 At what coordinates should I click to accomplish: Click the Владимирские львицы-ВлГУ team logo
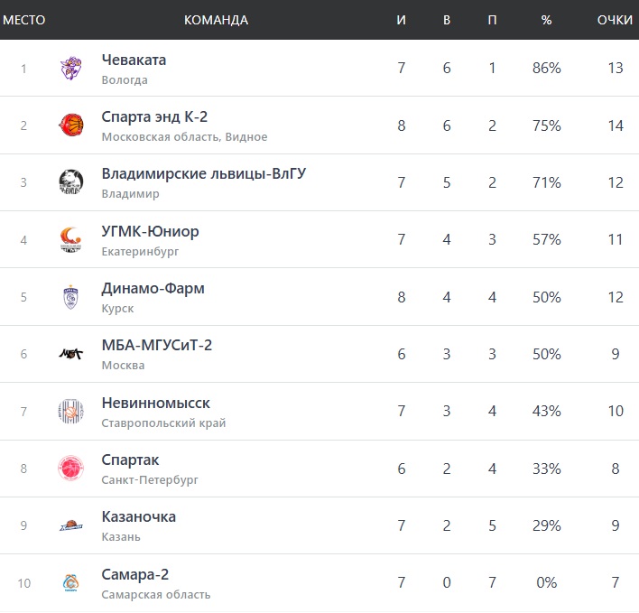(71, 182)
